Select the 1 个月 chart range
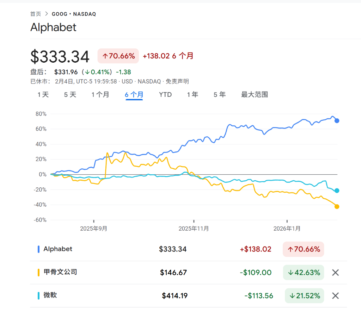361x312 pixels. [x=100, y=94]
